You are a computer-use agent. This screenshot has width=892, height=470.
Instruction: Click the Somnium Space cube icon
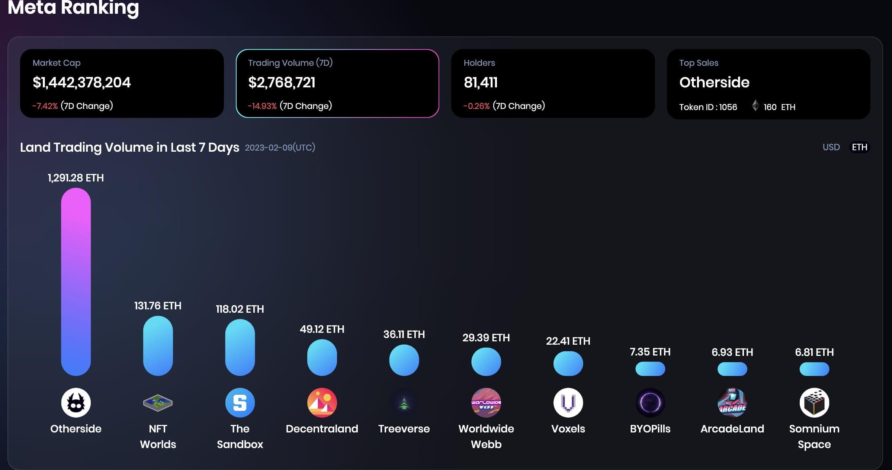814,403
